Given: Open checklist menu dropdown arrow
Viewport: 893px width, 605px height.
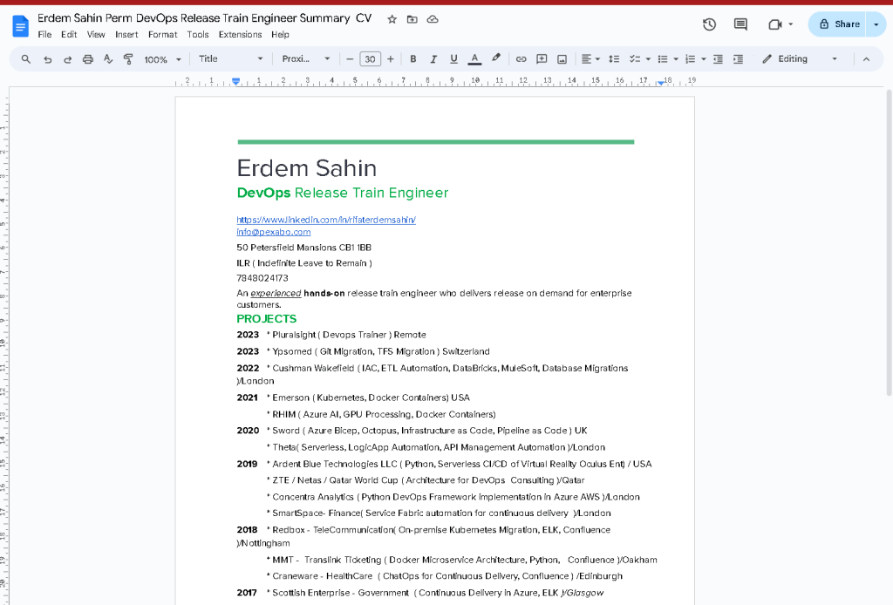Looking at the screenshot, I should [648, 59].
